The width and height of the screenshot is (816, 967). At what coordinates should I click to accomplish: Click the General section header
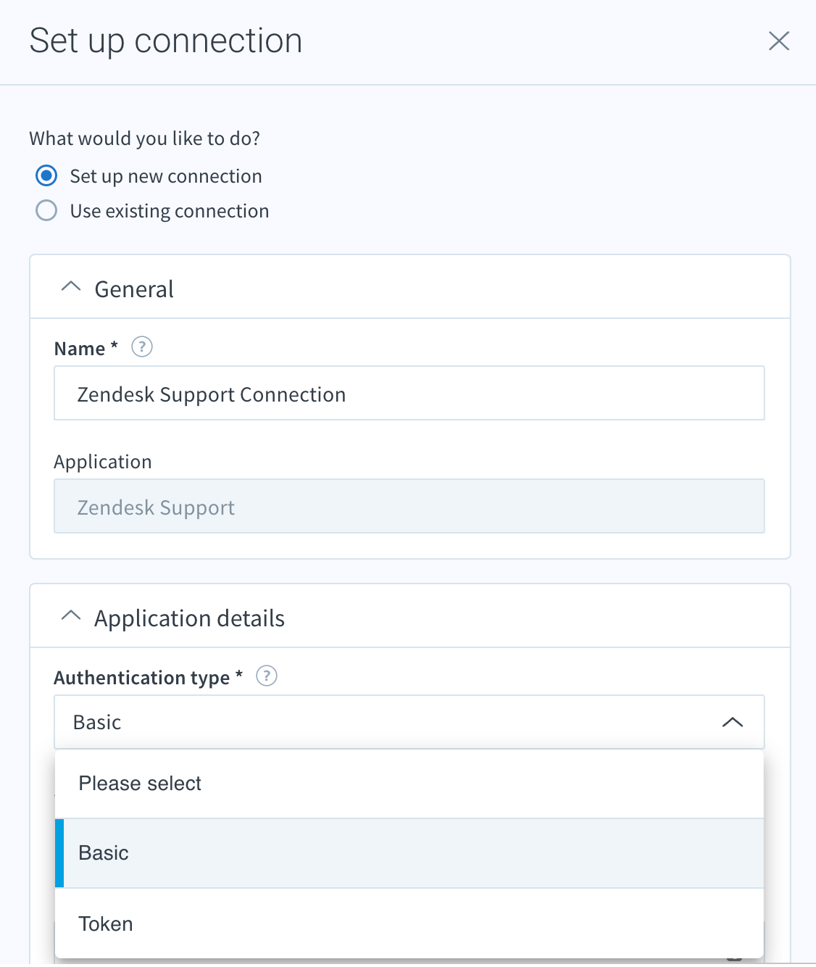410,287
